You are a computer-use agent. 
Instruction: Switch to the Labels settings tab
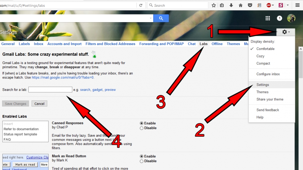tap(24, 44)
